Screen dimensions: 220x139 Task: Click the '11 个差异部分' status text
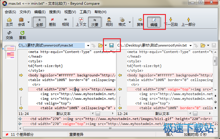22,135
